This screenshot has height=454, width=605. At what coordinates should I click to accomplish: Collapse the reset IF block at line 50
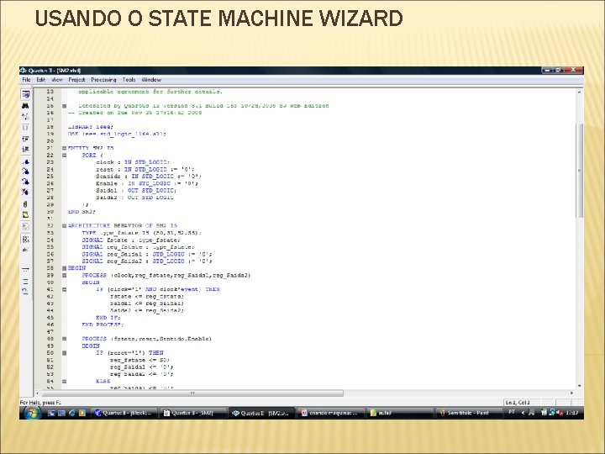pyautogui.click(x=65, y=353)
